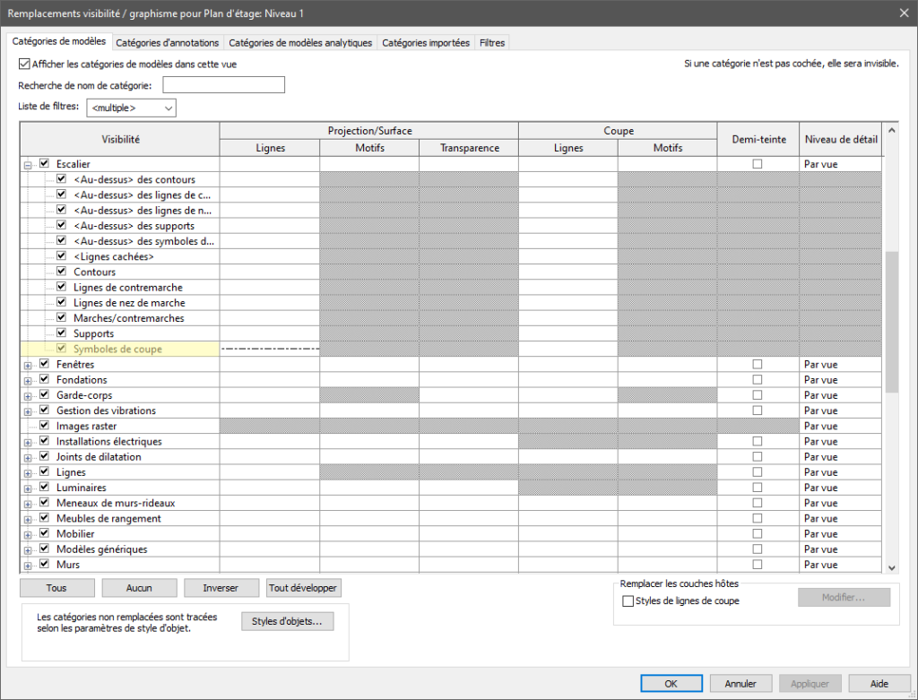Screen dimensions: 918x700
Task: Click the Niveau de détail column header
Action: [841, 139]
